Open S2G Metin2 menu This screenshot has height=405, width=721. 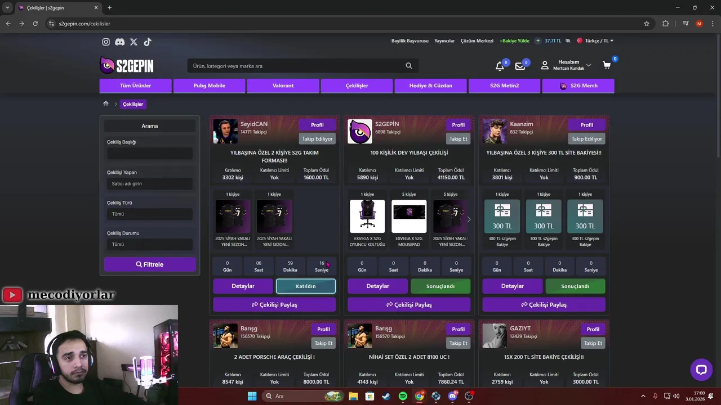(504, 85)
